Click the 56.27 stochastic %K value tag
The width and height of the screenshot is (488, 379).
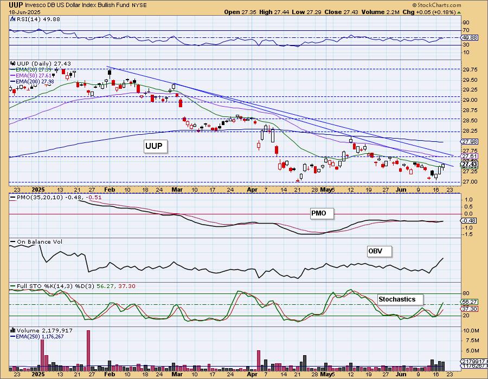coord(470,302)
